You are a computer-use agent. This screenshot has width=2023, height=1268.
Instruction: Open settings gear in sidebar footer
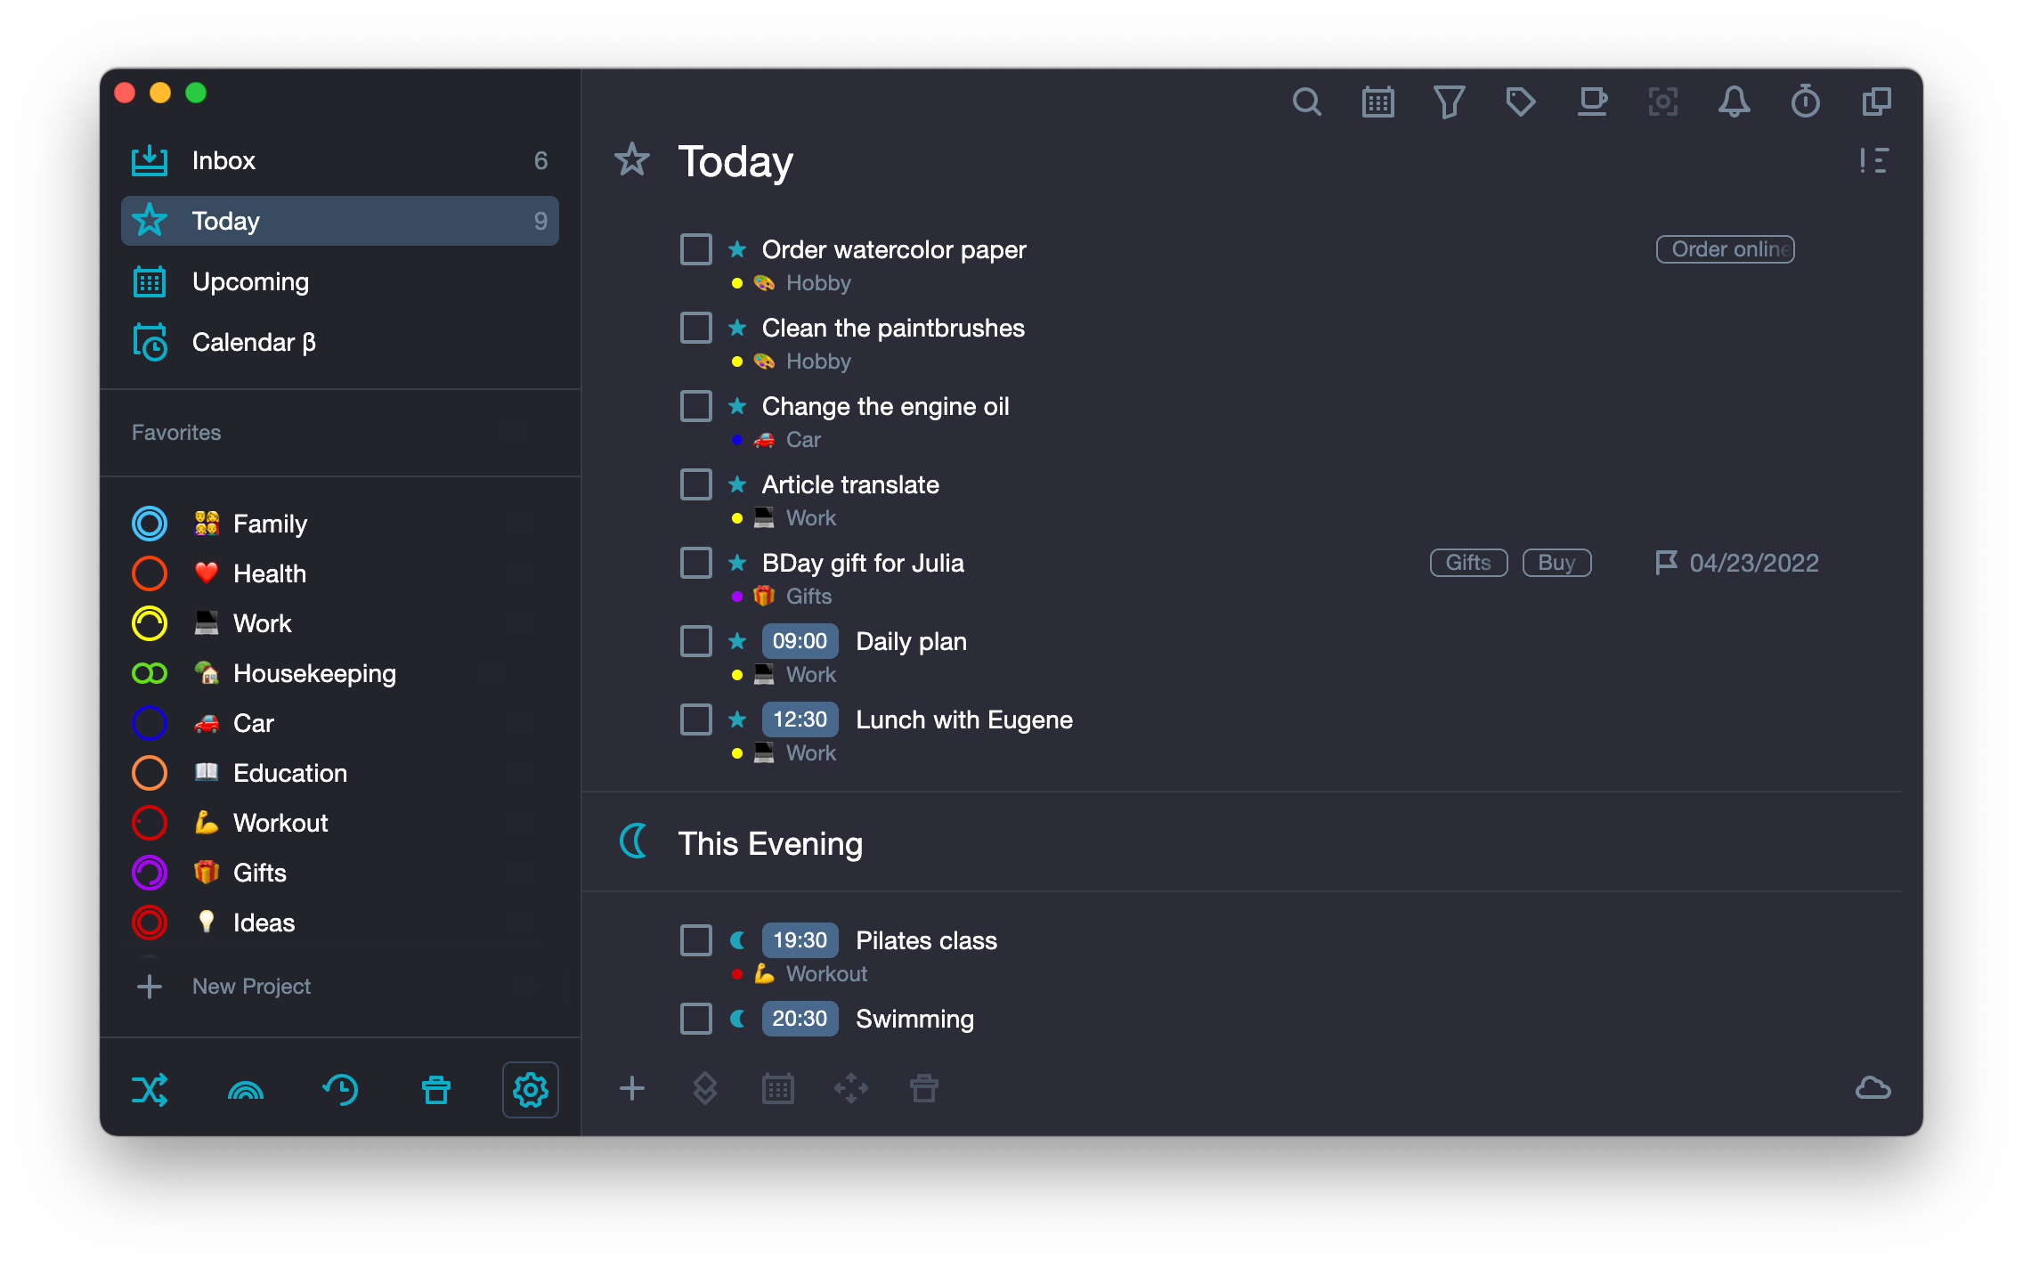coord(531,1090)
